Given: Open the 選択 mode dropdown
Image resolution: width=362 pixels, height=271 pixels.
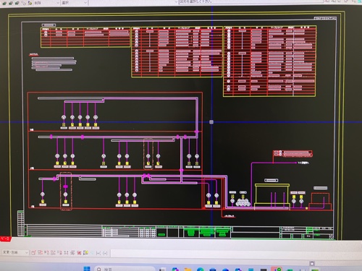Looking at the screenshot, I should pos(74,3).
